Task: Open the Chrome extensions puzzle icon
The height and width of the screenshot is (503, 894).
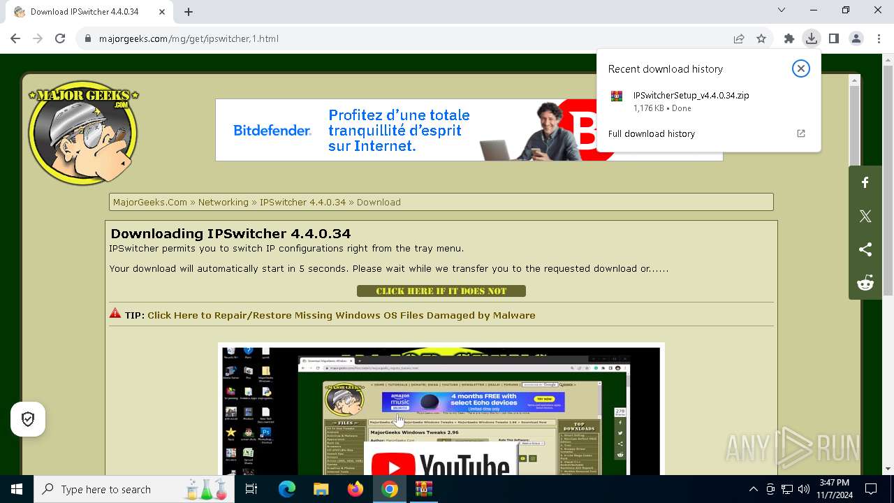Action: pos(789,38)
